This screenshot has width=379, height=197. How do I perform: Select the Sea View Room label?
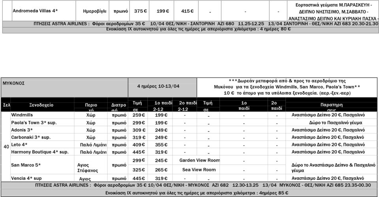[x=199, y=170]
